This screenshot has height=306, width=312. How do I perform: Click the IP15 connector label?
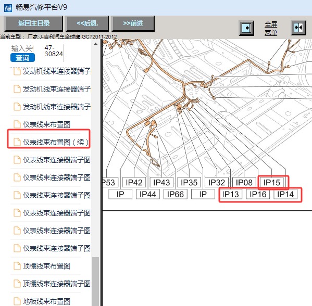point(271,182)
